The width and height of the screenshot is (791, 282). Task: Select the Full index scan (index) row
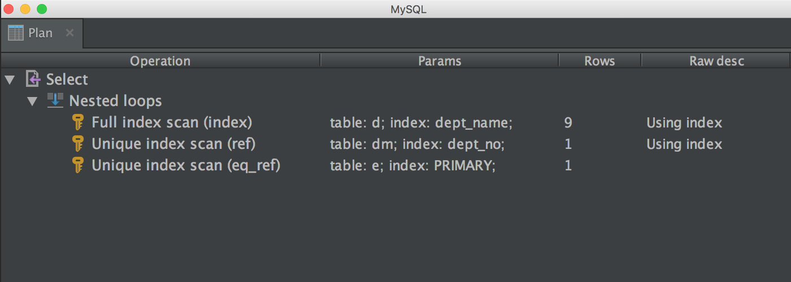pos(395,122)
